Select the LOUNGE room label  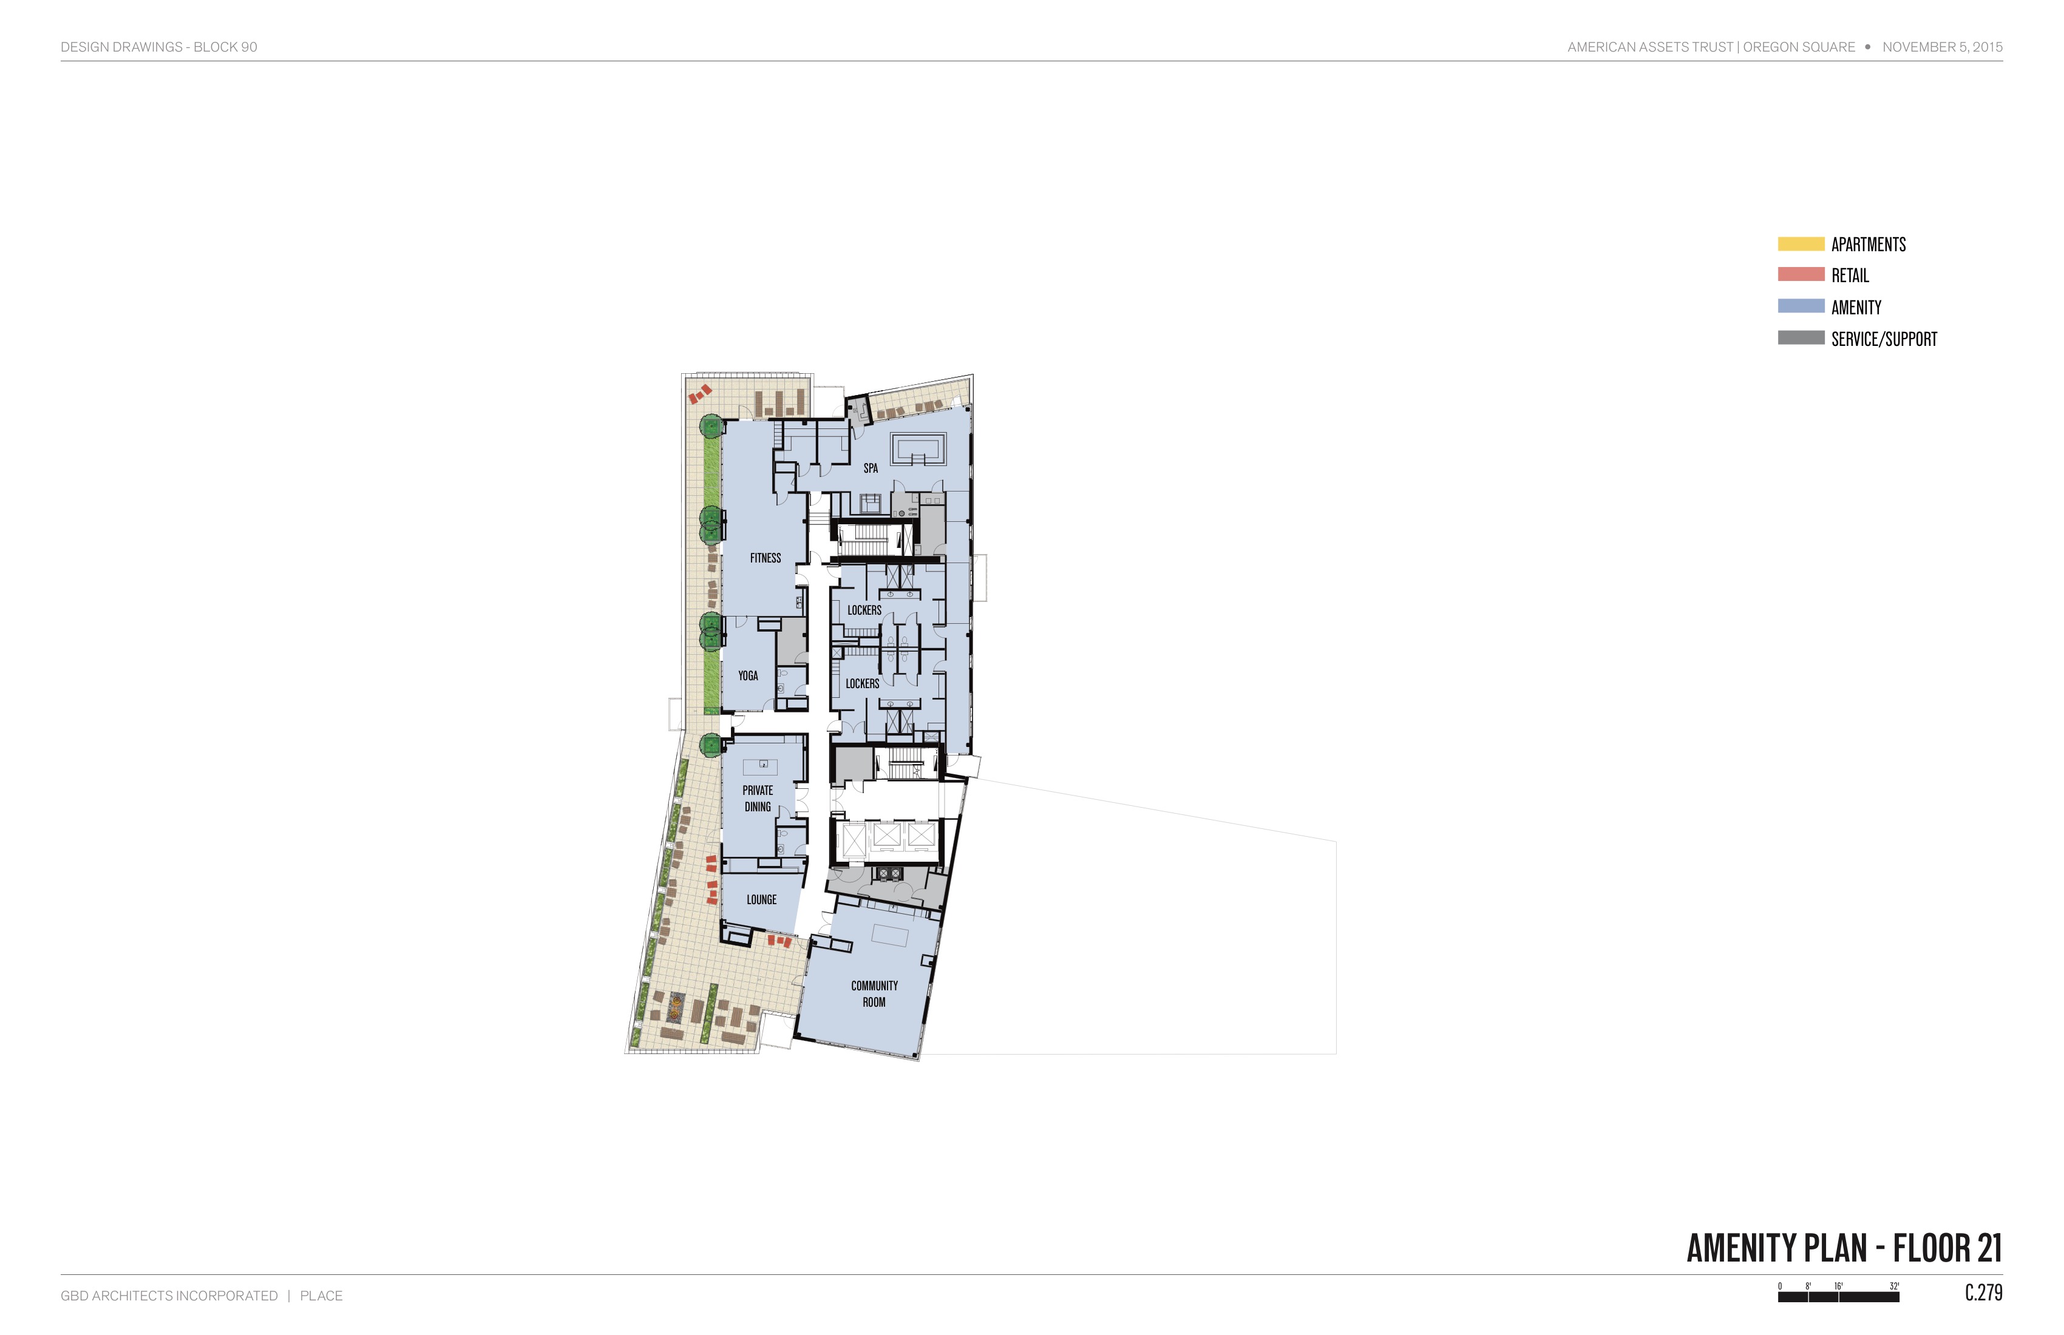[x=761, y=900]
